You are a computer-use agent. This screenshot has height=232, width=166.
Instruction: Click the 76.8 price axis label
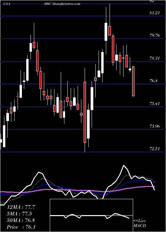[153, 81]
